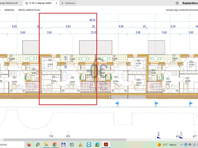198x148 pixels.
Task: Click the 12,05 dimension value
Action: point(93,32)
